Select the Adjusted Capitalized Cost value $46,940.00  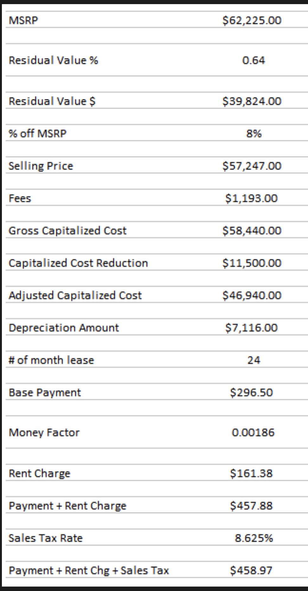[252, 295]
